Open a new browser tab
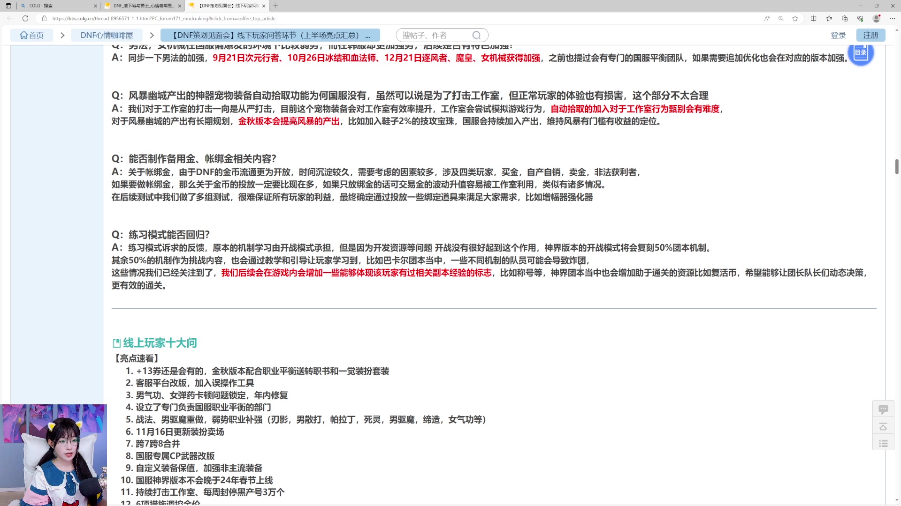Viewport: 901px width, 506px height. (275, 6)
